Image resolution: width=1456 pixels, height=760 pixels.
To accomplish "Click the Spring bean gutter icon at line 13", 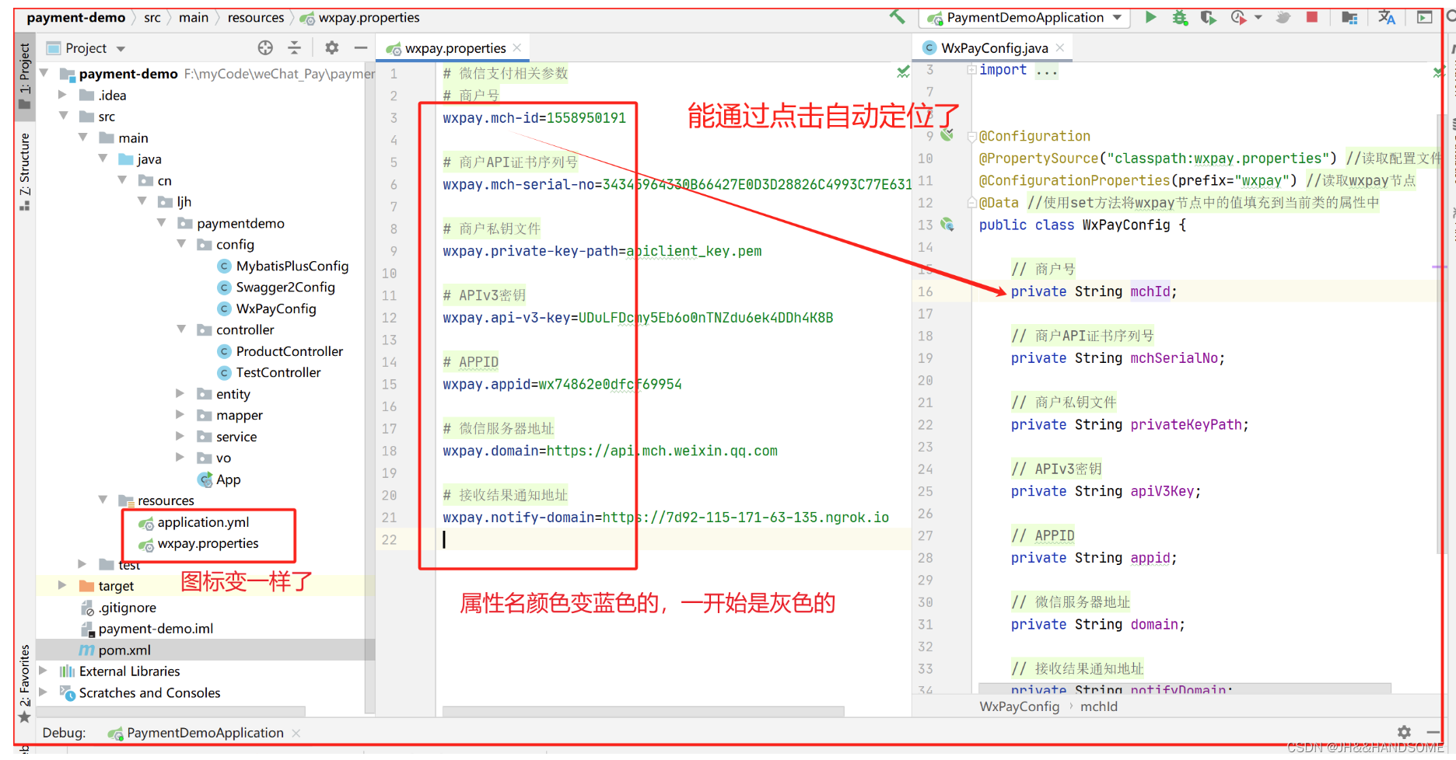I will [x=947, y=225].
